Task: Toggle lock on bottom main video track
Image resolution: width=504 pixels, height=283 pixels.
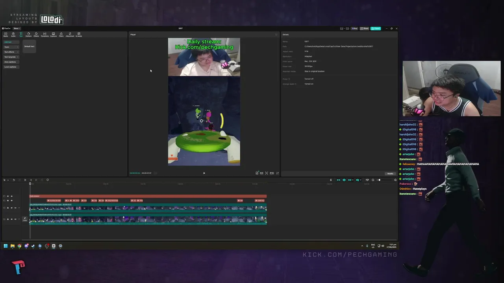Action: click(8, 219)
